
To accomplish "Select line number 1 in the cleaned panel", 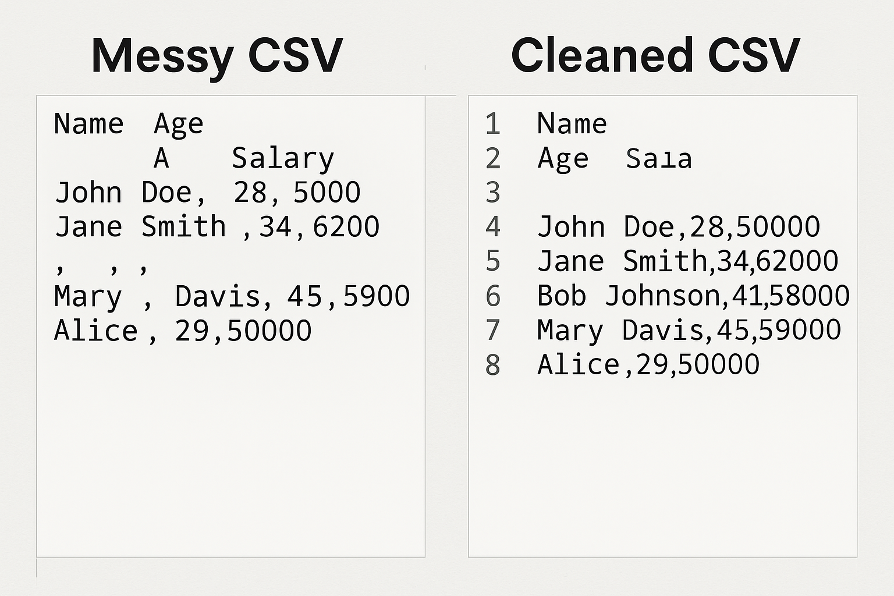I will coord(492,123).
